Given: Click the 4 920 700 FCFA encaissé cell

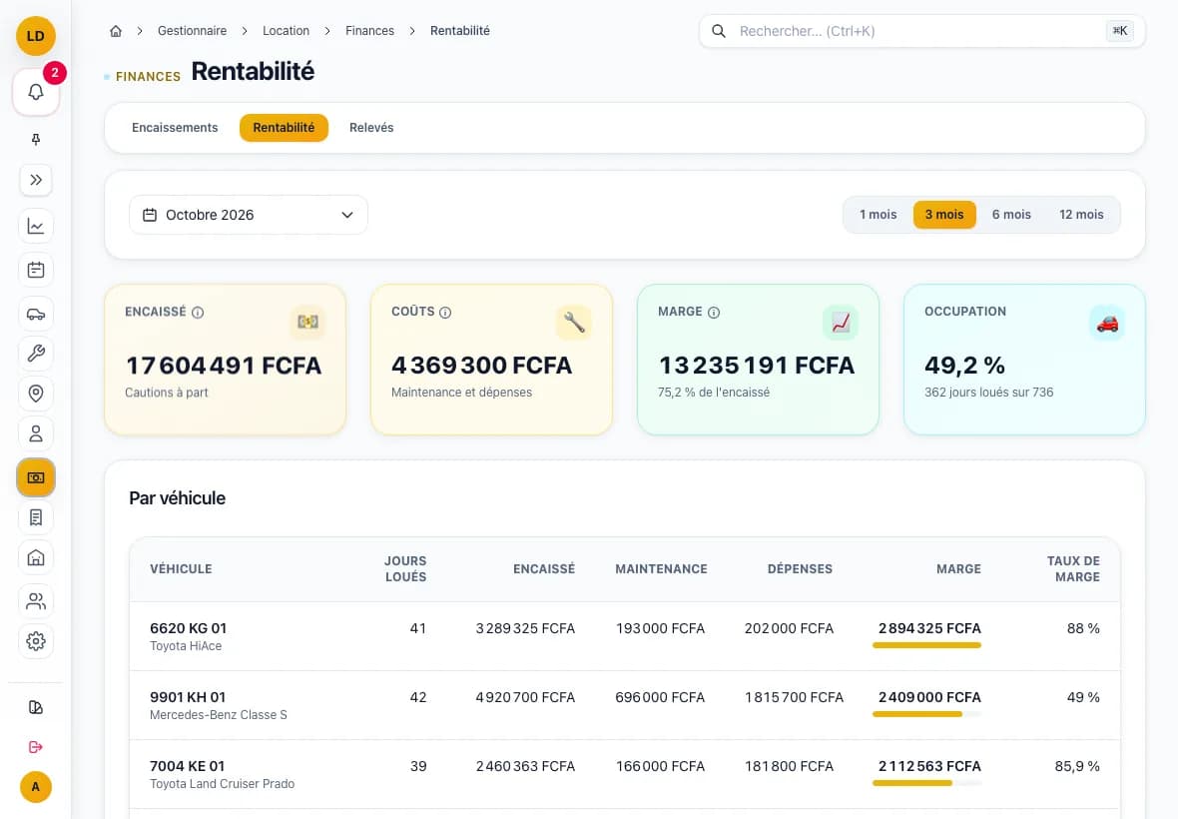Looking at the screenshot, I should coord(525,697).
